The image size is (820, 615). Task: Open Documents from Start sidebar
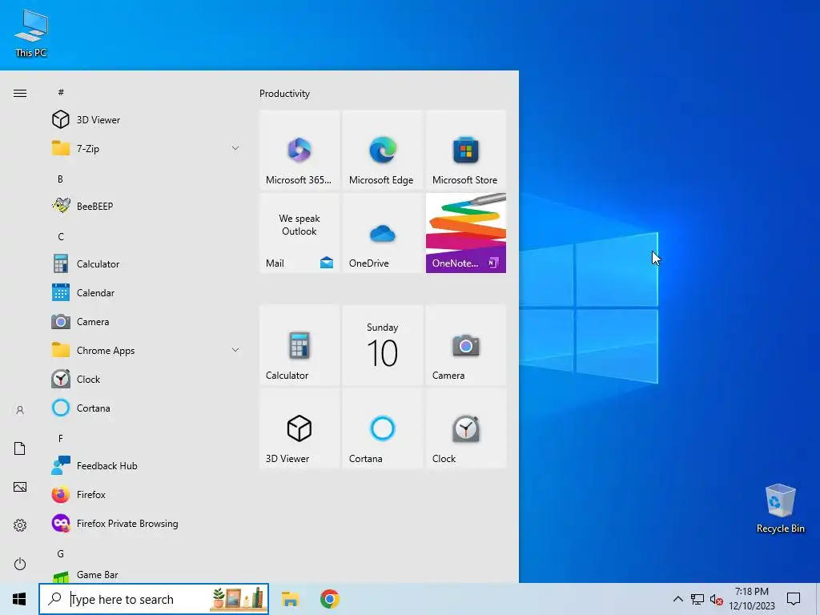(20, 448)
